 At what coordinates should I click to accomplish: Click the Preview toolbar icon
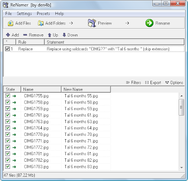click(92, 23)
